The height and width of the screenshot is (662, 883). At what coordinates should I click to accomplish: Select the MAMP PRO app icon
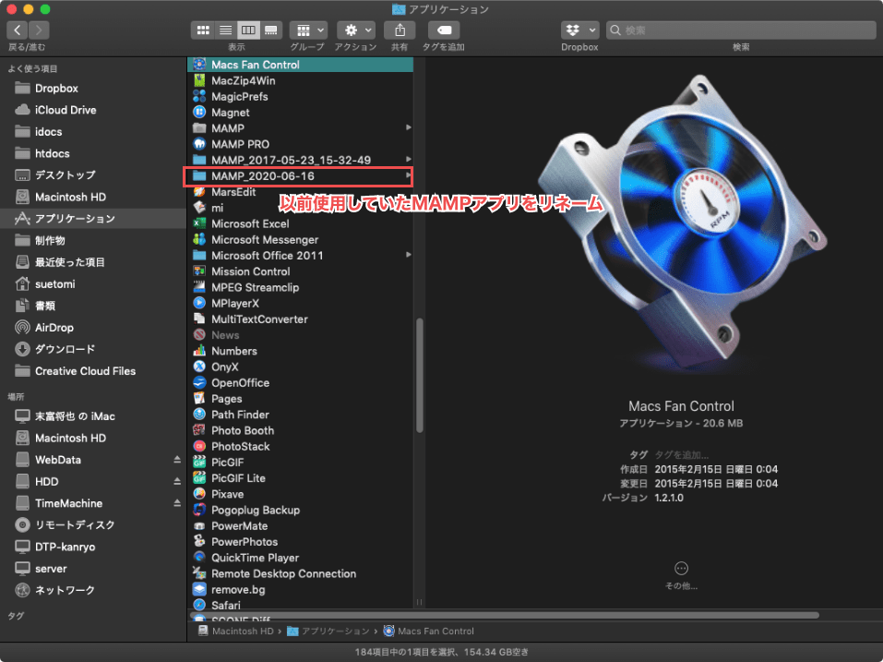[x=199, y=144]
